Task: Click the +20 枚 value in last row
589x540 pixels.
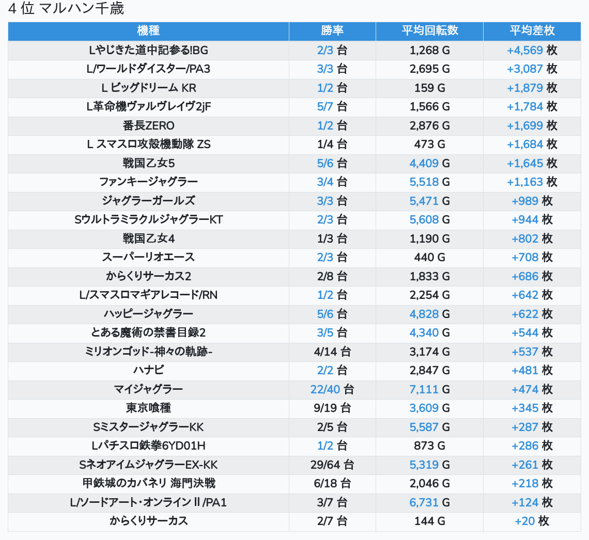Action: click(x=532, y=521)
